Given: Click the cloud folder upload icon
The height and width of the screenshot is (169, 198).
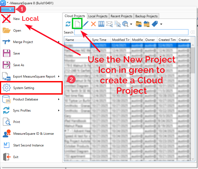Looking at the screenshot, I should [x=146, y=24].
